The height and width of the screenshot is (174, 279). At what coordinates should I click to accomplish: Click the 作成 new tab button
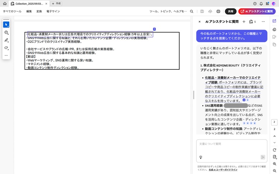point(56,3)
